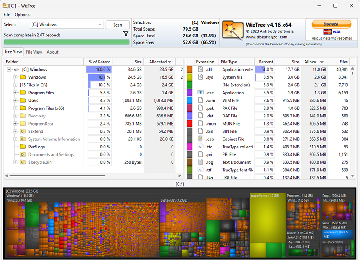
Task: Click the red .mun color swatch
Action: click(x=189, y=124)
